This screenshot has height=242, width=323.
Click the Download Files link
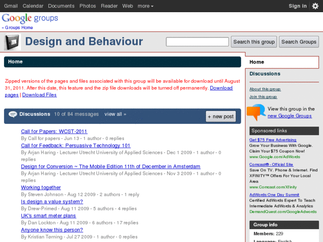point(40,95)
